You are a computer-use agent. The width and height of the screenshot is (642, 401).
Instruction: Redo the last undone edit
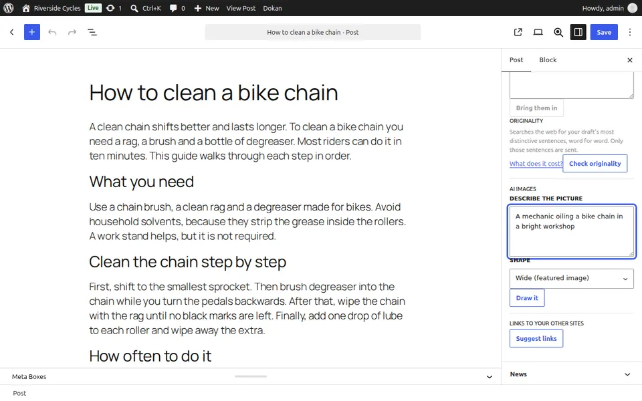[72, 32]
